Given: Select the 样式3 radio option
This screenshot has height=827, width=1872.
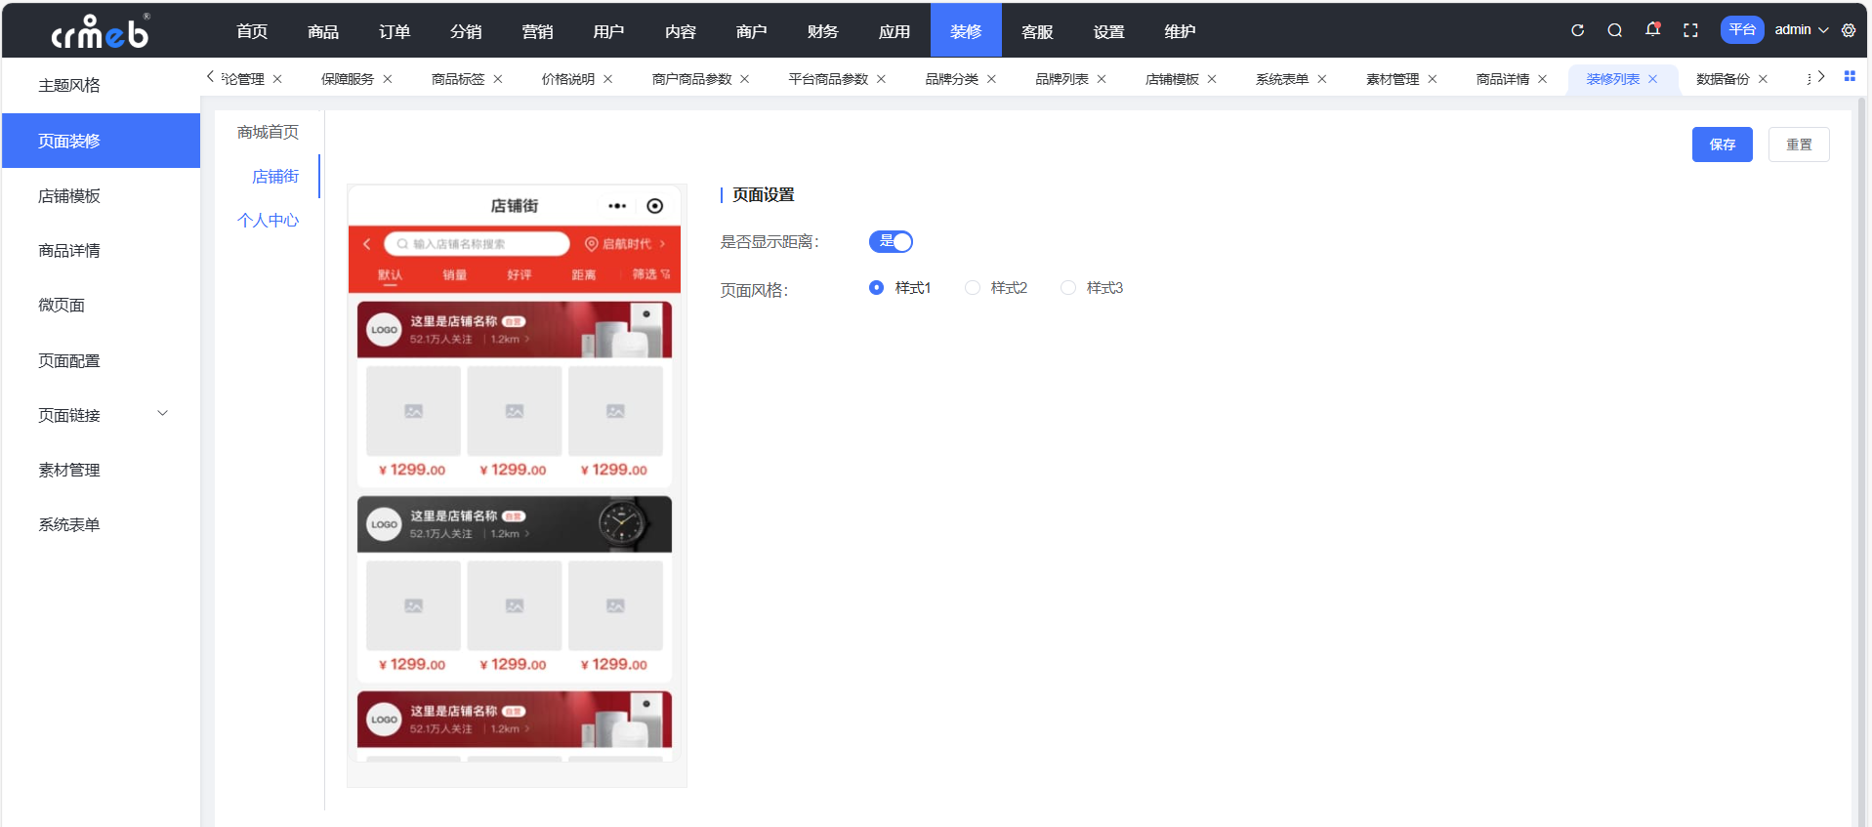Looking at the screenshot, I should [1092, 288].
